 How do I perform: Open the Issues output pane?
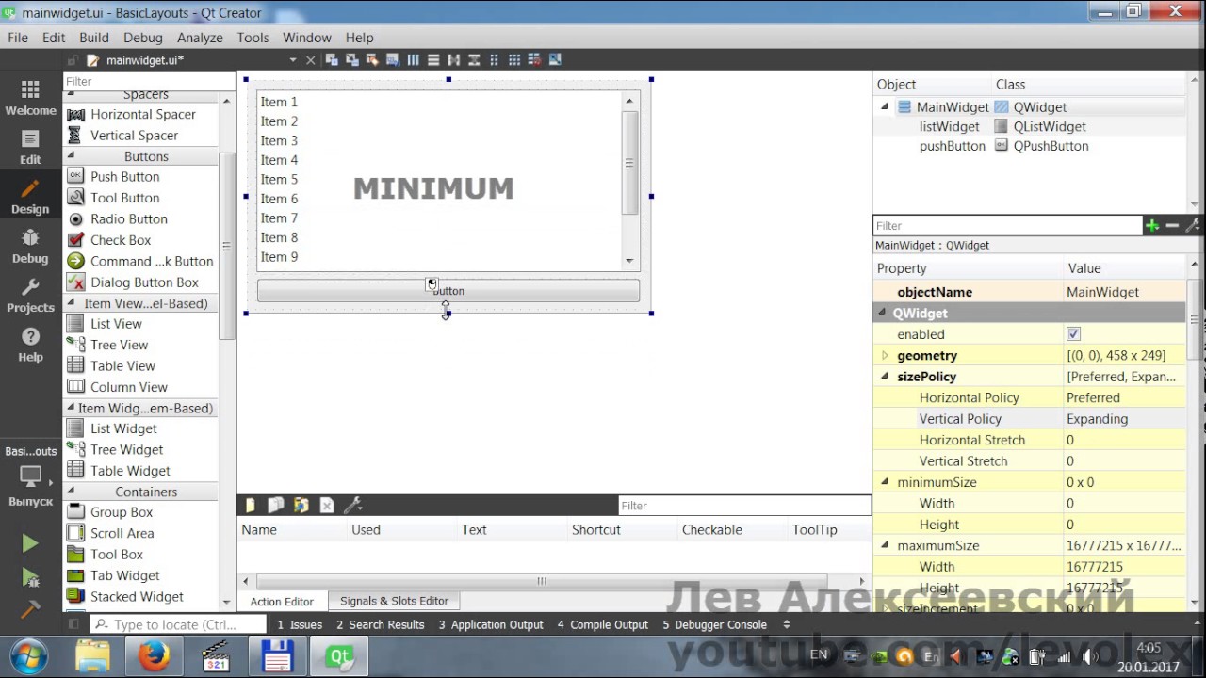pos(300,624)
